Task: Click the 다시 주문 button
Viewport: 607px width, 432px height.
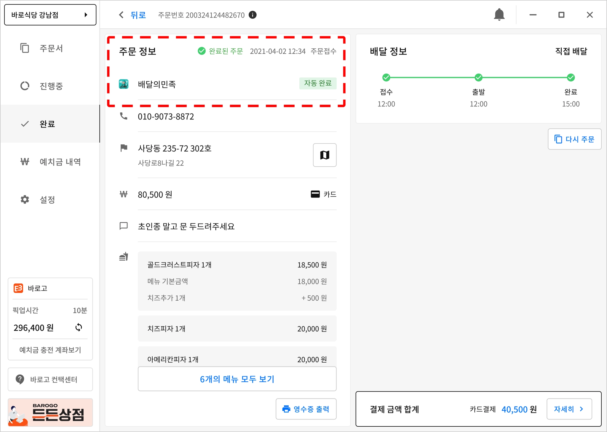Action: pyautogui.click(x=574, y=139)
